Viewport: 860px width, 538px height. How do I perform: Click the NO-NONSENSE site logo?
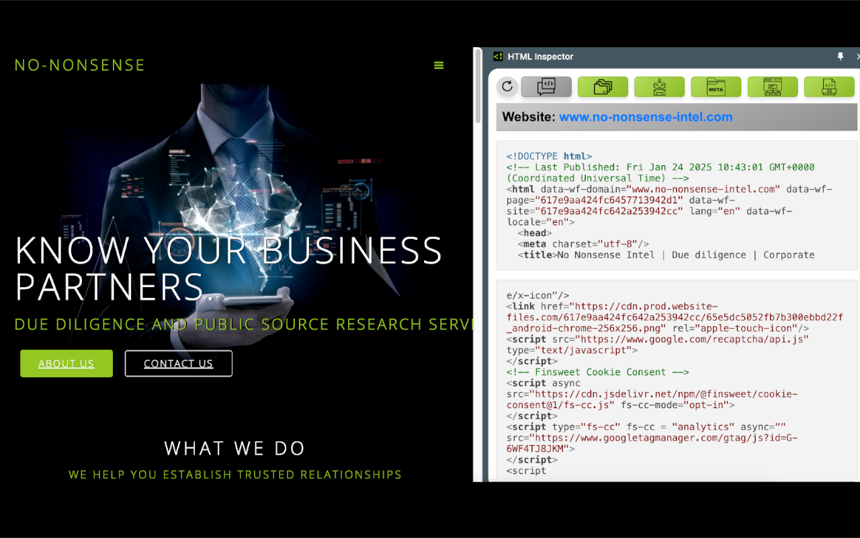(80, 65)
